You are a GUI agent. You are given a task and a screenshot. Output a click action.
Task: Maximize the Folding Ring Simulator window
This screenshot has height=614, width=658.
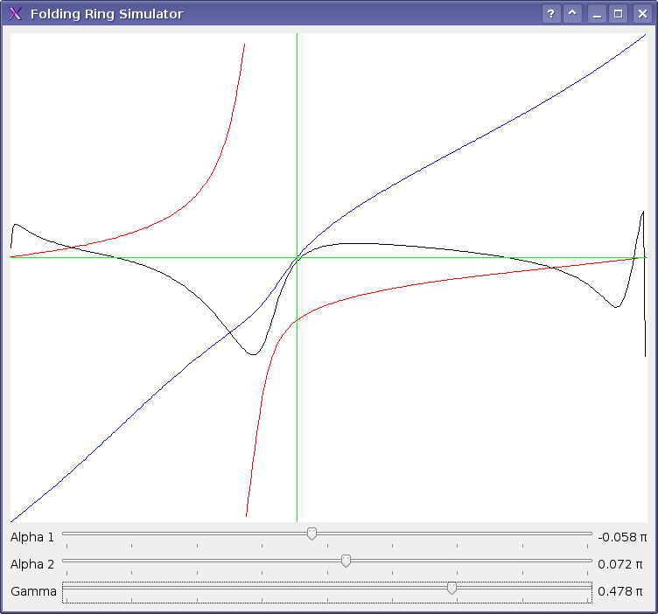[x=618, y=14]
